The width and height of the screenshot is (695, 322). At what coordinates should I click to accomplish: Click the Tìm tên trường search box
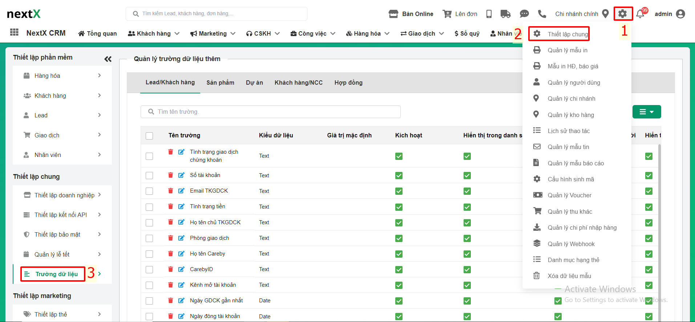(x=271, y=112)
